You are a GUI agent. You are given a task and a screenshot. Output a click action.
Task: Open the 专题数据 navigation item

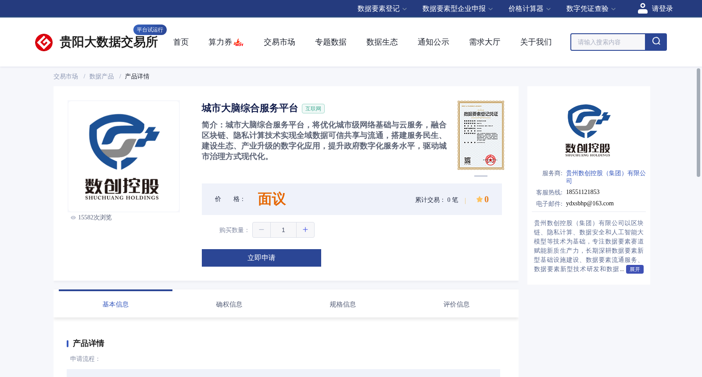331,42
